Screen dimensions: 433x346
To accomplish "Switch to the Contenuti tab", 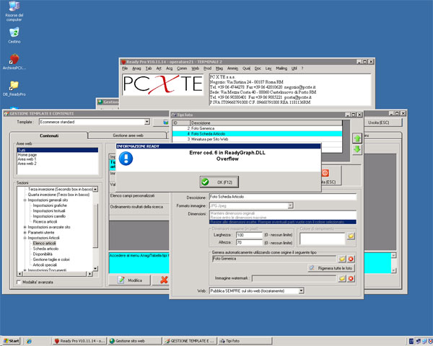I will pyautogui.click(x=49, y=136).
